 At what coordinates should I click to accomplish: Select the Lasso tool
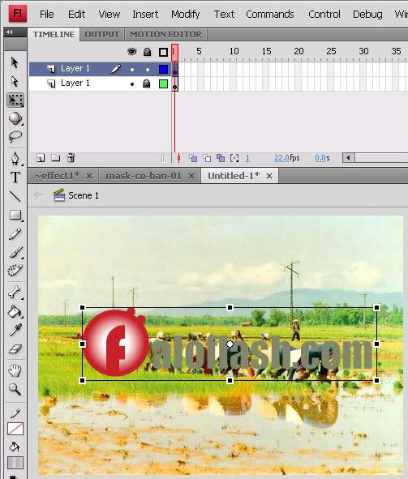click(15, 137)
